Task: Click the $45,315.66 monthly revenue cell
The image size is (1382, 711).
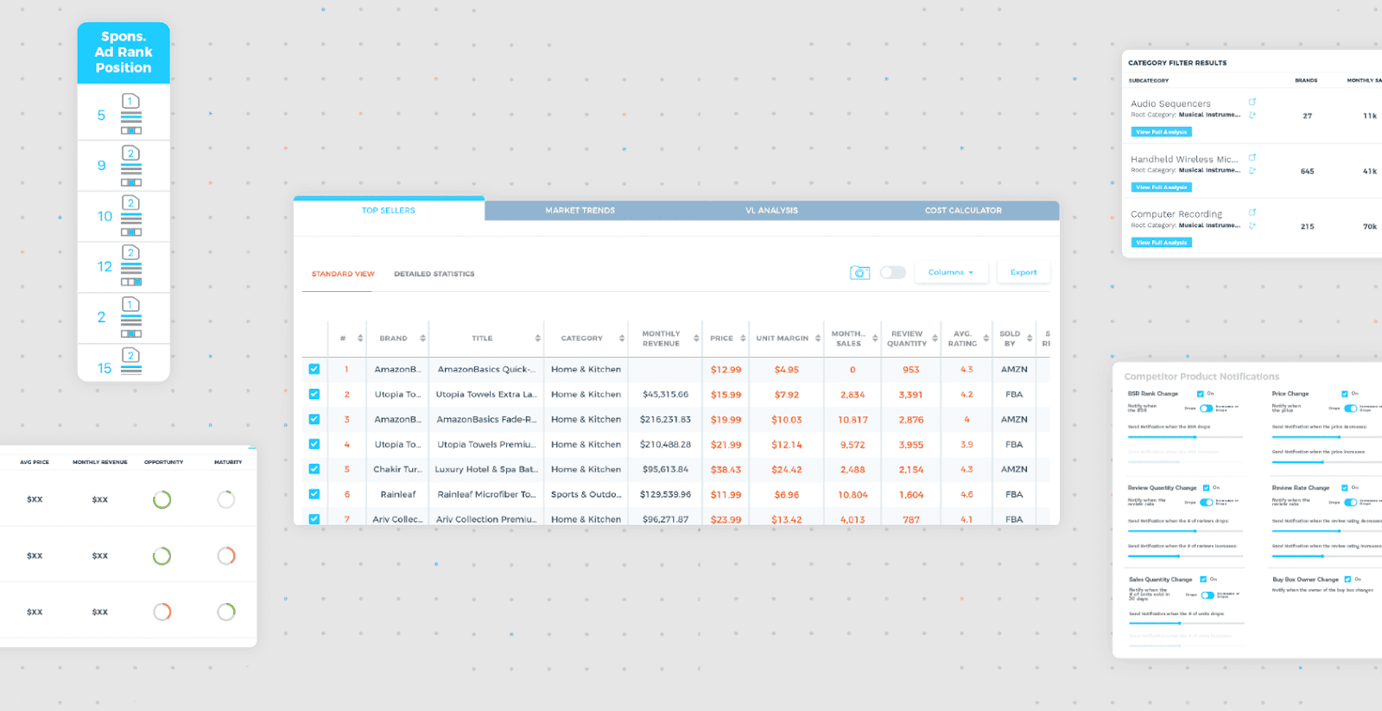Action: pyautogui.click(x=665, y=394)
